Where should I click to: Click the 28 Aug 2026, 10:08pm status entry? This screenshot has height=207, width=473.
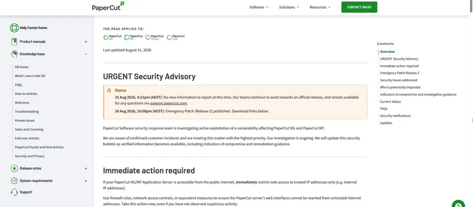[192, 111]
